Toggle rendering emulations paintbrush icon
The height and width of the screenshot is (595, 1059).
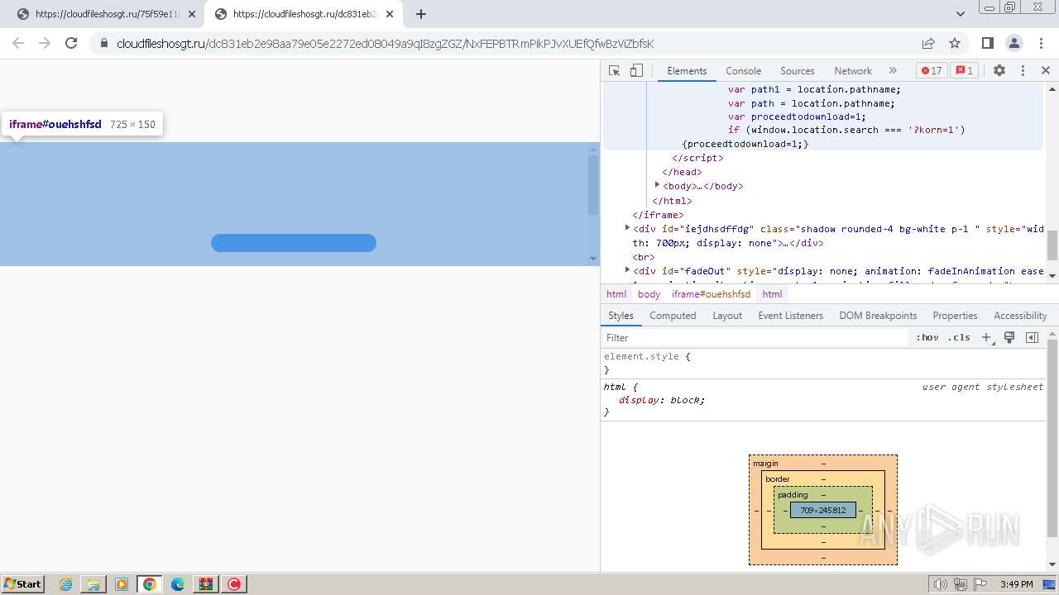click(1009, 338)
